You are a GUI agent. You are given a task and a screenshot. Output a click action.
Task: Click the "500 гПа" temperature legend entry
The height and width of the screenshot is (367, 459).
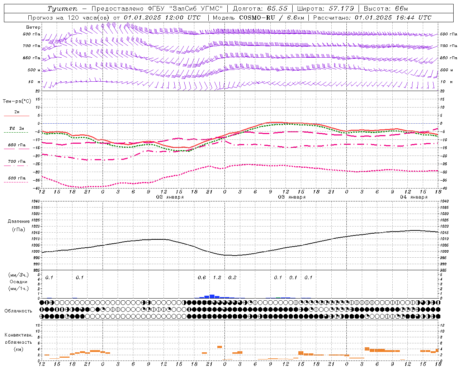17,178
